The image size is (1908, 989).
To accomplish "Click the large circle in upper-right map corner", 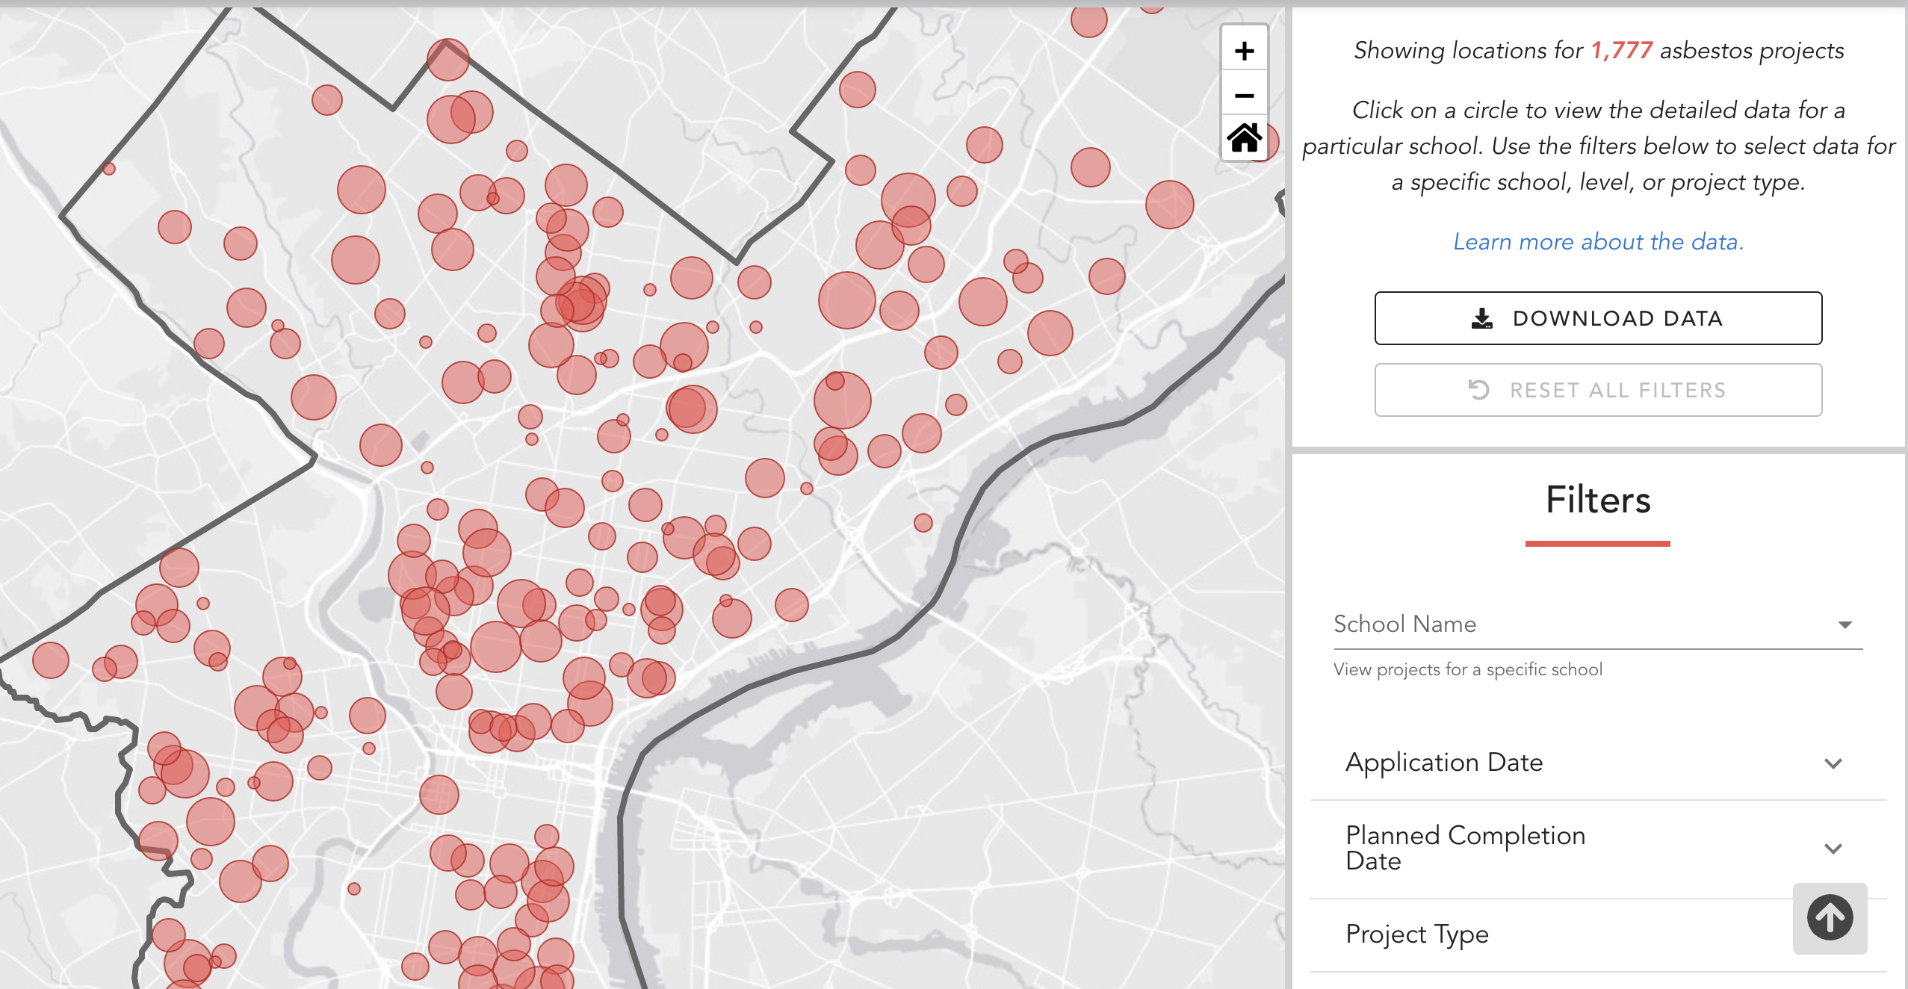I will pyautogui.click(x=1169, y=205).
